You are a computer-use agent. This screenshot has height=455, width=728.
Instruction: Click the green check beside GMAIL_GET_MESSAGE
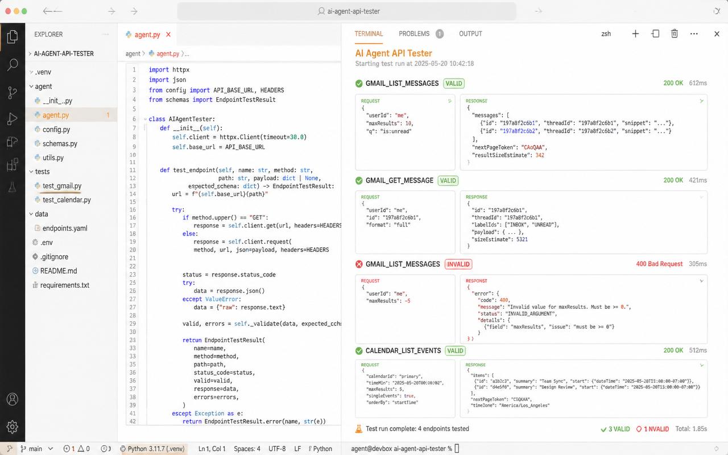coord(359,180)
